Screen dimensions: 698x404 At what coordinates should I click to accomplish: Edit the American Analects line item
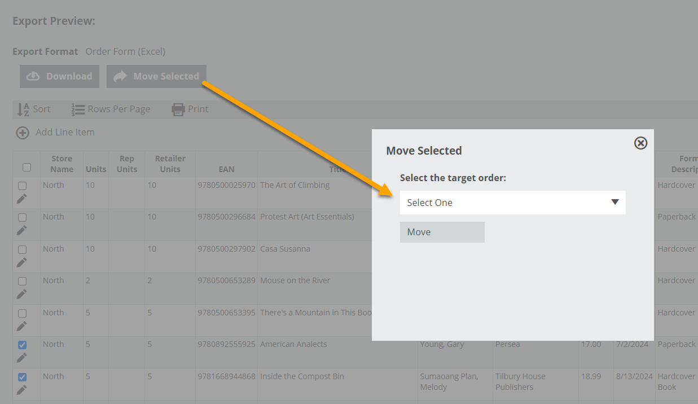click(x=21, y=358)
